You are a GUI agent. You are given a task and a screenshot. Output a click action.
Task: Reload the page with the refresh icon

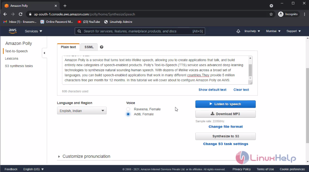point(21,14)
